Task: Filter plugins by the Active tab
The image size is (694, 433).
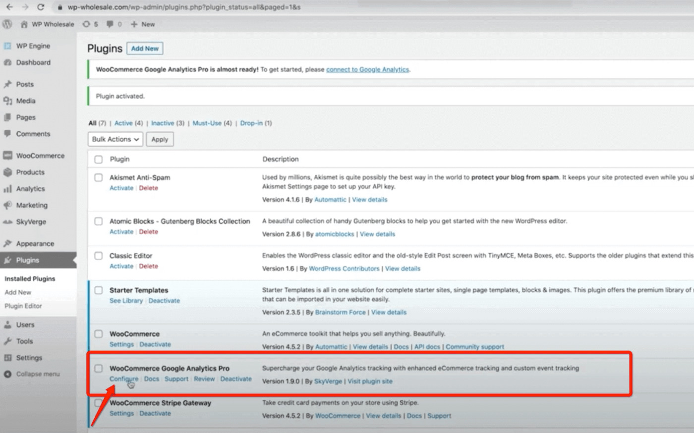Action: tap(123, 123)
